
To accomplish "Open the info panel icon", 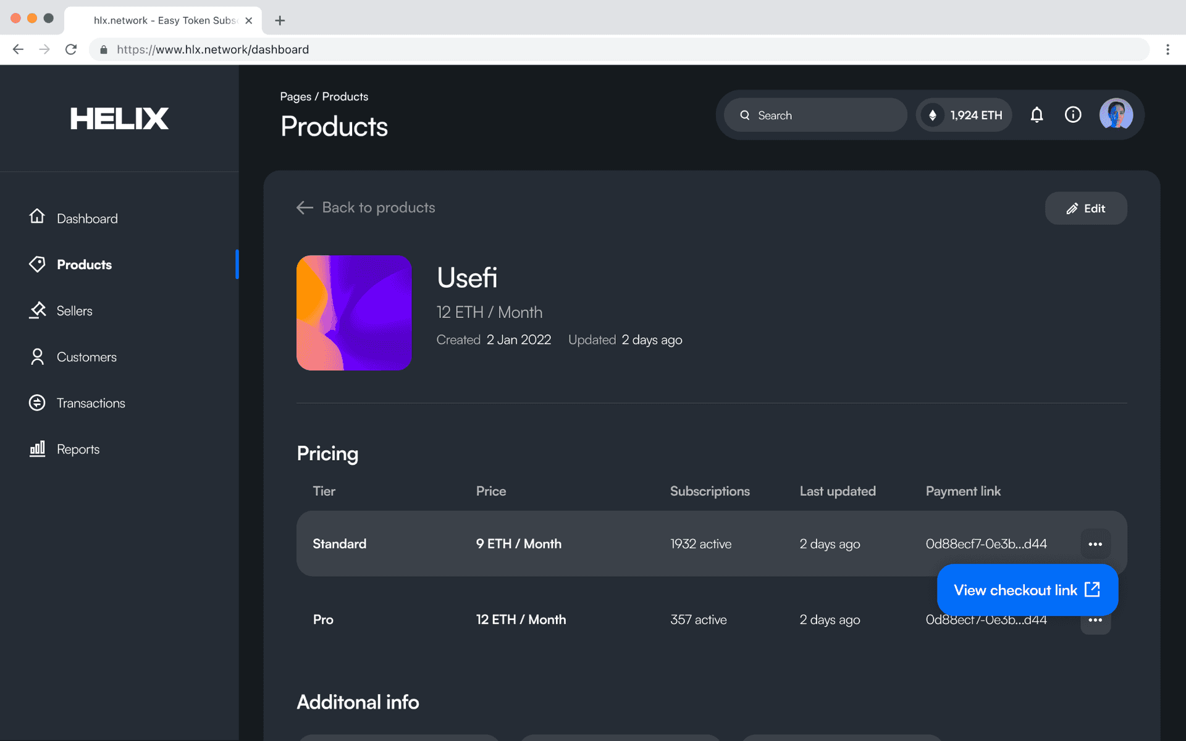I will pyautogui.click(x=1073, y=115).
